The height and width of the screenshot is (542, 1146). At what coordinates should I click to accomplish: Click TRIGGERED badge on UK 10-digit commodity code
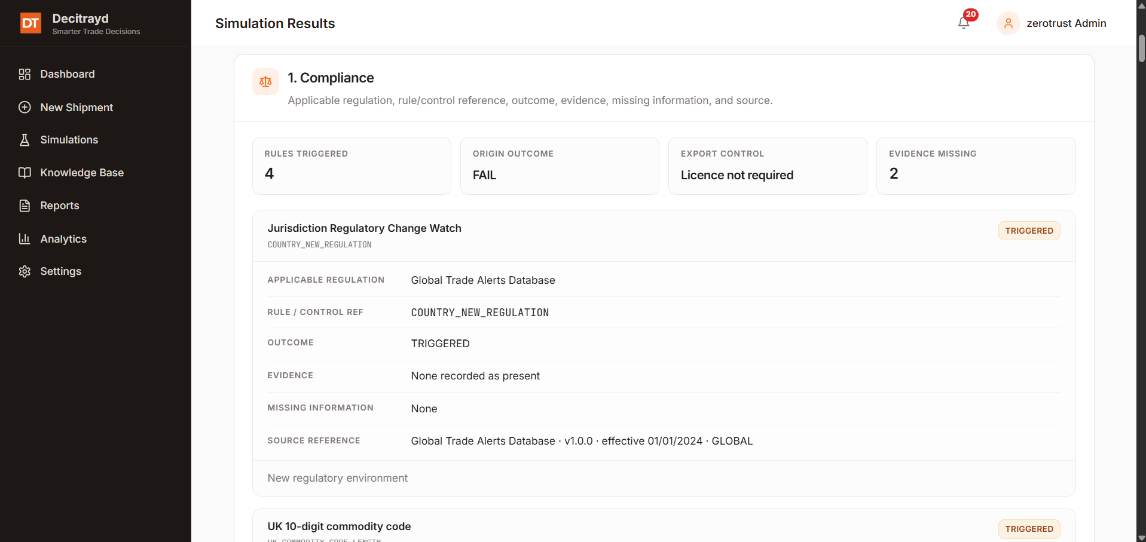pos(1029,529)
